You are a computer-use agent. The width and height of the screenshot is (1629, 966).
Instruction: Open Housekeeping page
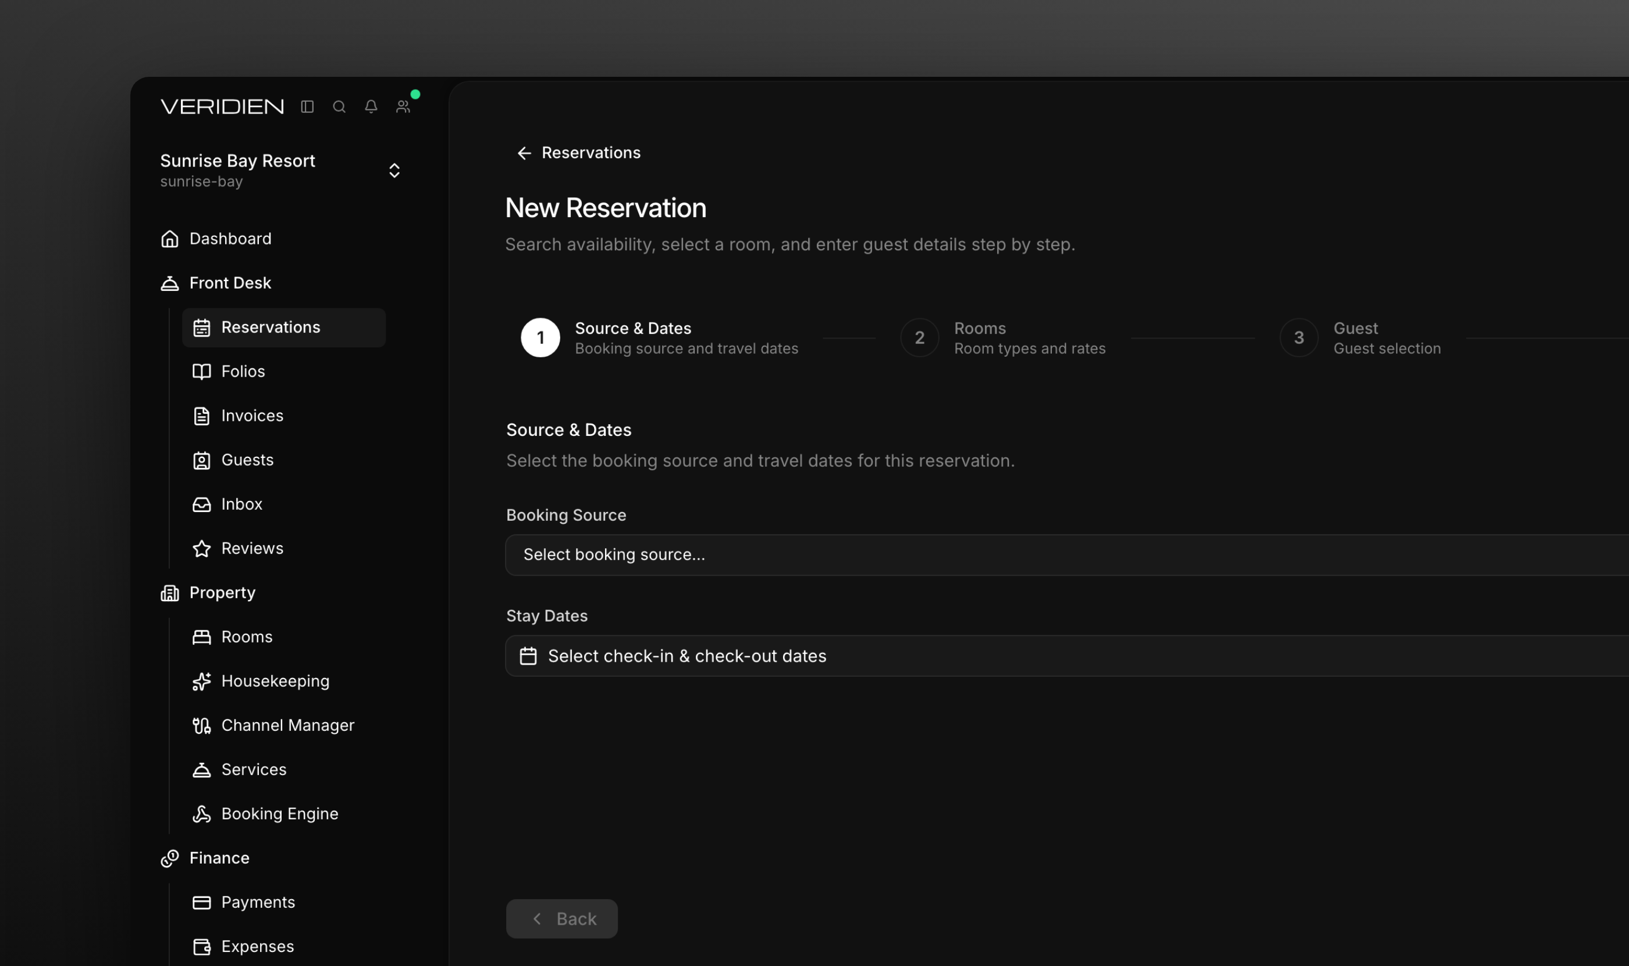(275, 681)
